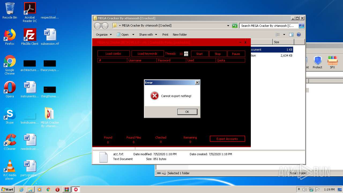Click the Quota column header

230,60
